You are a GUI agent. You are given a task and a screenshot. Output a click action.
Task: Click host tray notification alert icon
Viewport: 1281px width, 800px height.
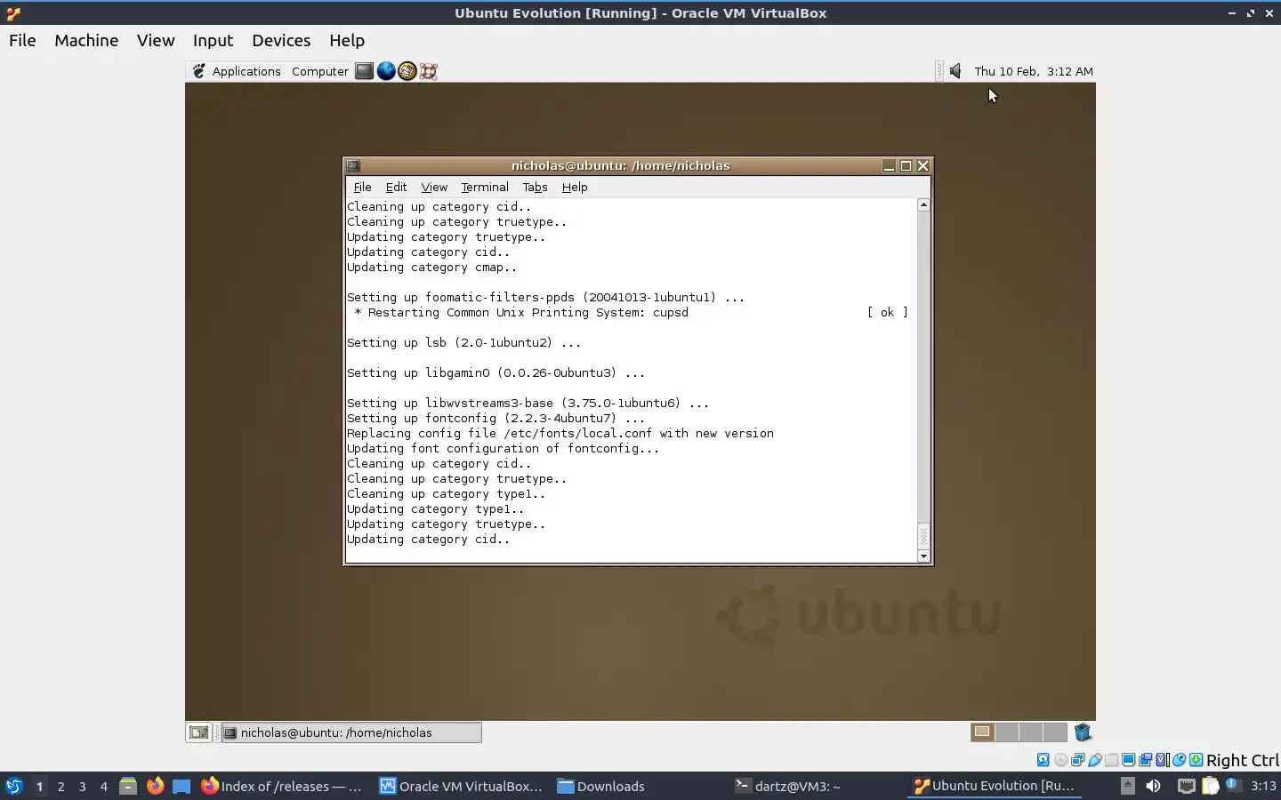(1233, 785)
